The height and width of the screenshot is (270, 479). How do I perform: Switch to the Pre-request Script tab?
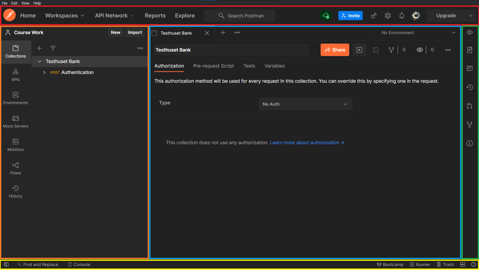[x=214, y=66]
